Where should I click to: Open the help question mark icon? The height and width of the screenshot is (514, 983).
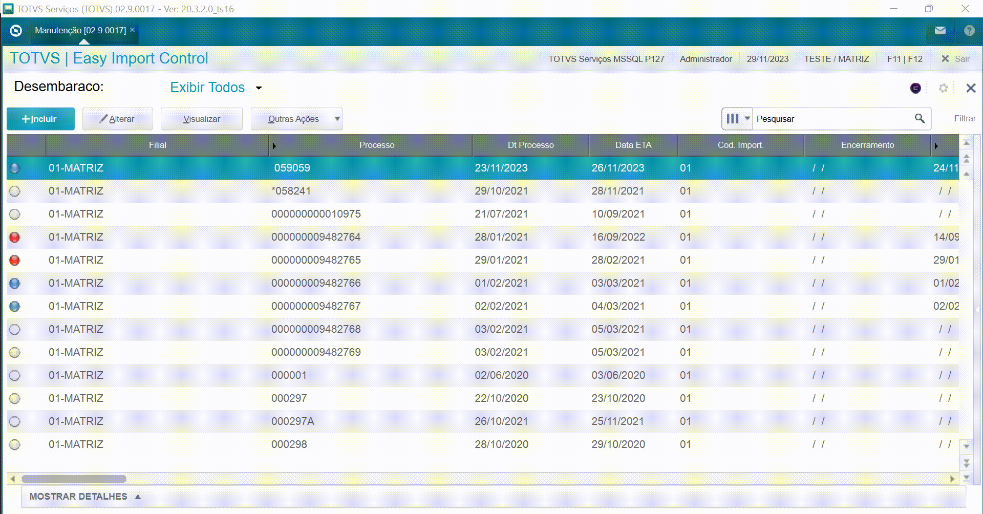click(x=969, y=31)
